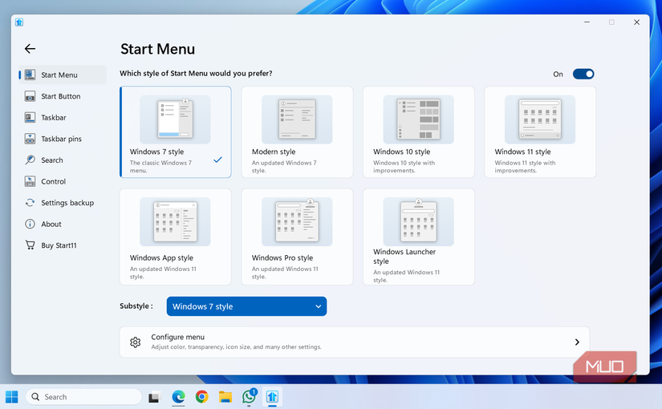Image resolution: width=662 pixels, height=409 pixels.
Task: Open WhatsApp from the taskbar
Action: (x=249, y=397)
